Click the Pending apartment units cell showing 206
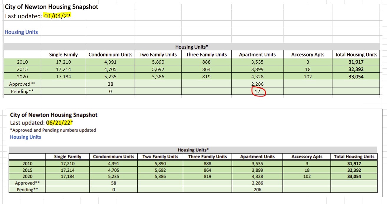This screenshot has width=387, height=204. (x=257, y=190)
